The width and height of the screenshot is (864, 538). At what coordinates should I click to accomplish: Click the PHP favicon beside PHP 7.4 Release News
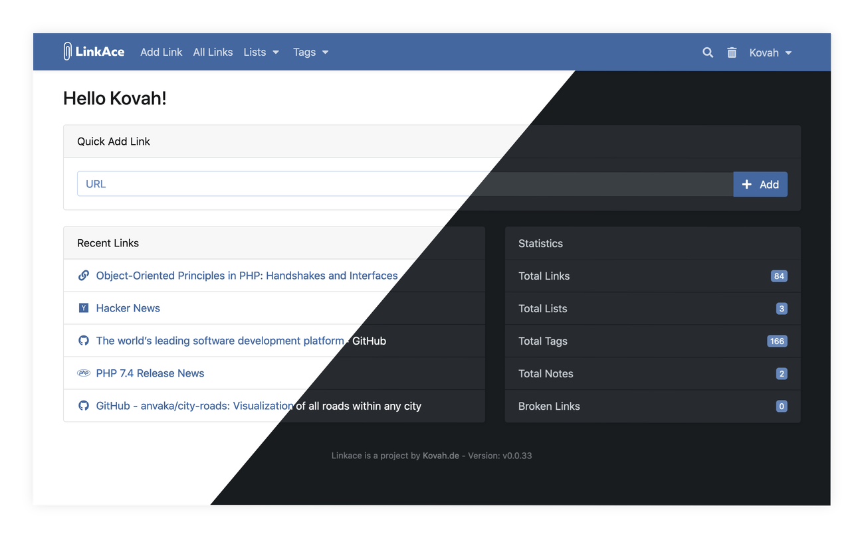[x=83, y=373]
